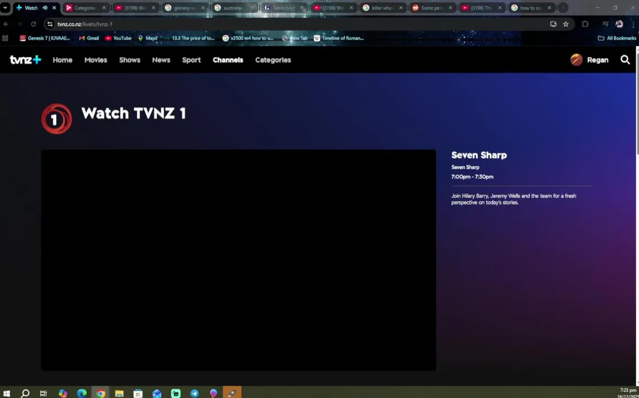This screenshot has width=639, height=398.
Task: Close the Watch tab
Action: tap(54, 8)
